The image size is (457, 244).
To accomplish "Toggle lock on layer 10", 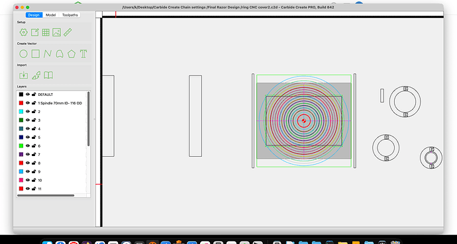I will click(34, 180).
